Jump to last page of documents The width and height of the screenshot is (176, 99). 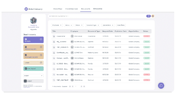(x=84, y=86)
